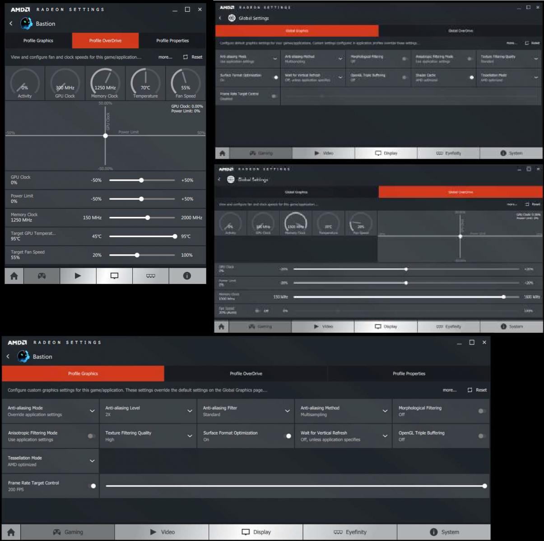
Task: Expand Anti-aliasing Mode dropdown in Global Graphics window
Action: 275,59
